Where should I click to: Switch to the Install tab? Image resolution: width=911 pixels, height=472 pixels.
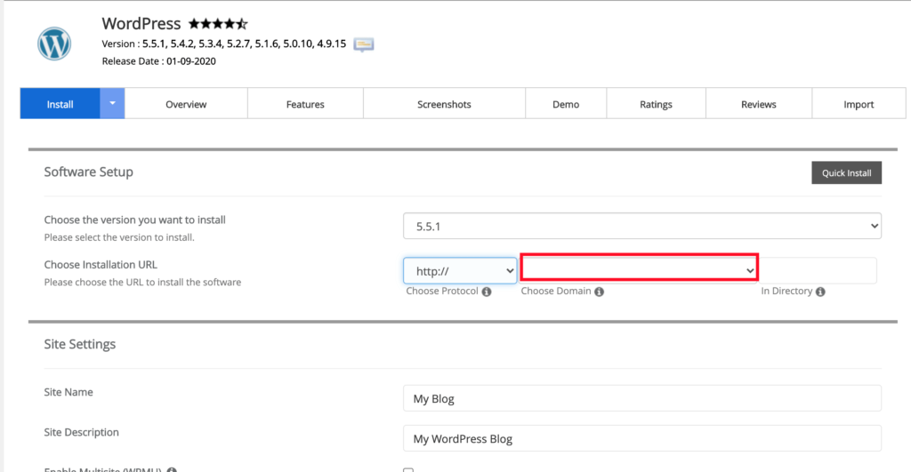60,103
